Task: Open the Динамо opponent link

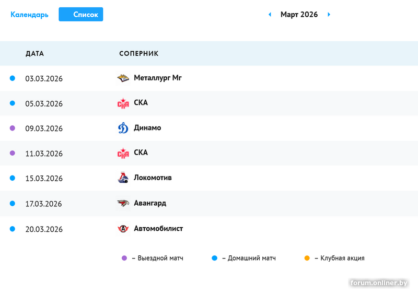Action: click(147, 128)
